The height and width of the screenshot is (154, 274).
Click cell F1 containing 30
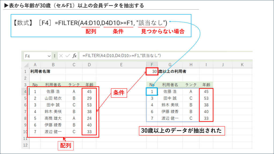point(152,71)
